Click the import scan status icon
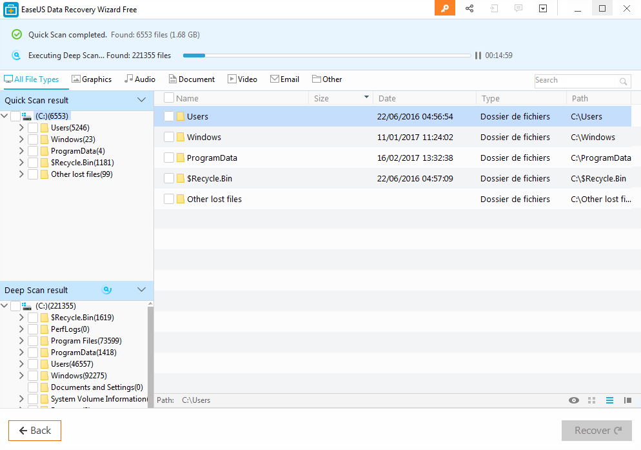This screenshot has height=450, width=641. (x=494, y=8)
